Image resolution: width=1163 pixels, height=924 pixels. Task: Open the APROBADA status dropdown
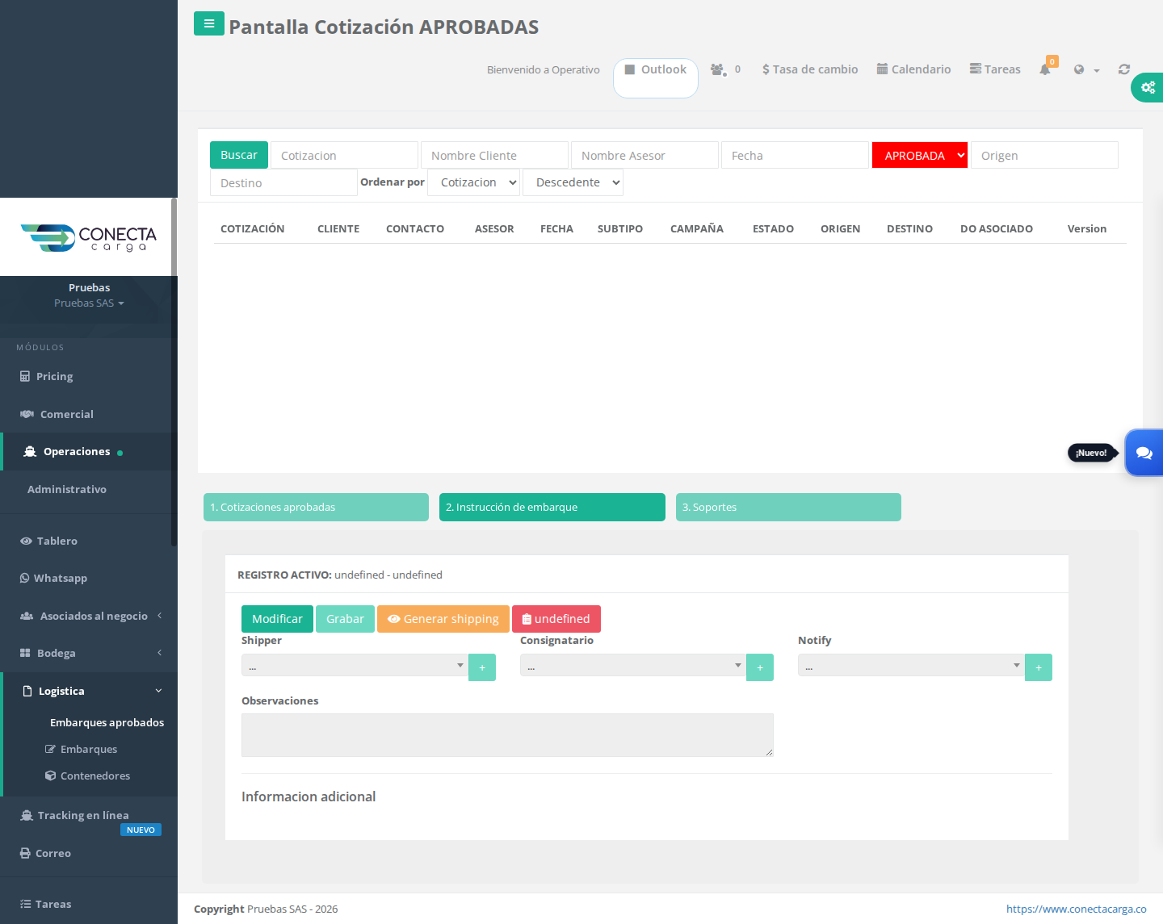pos(920,155)
